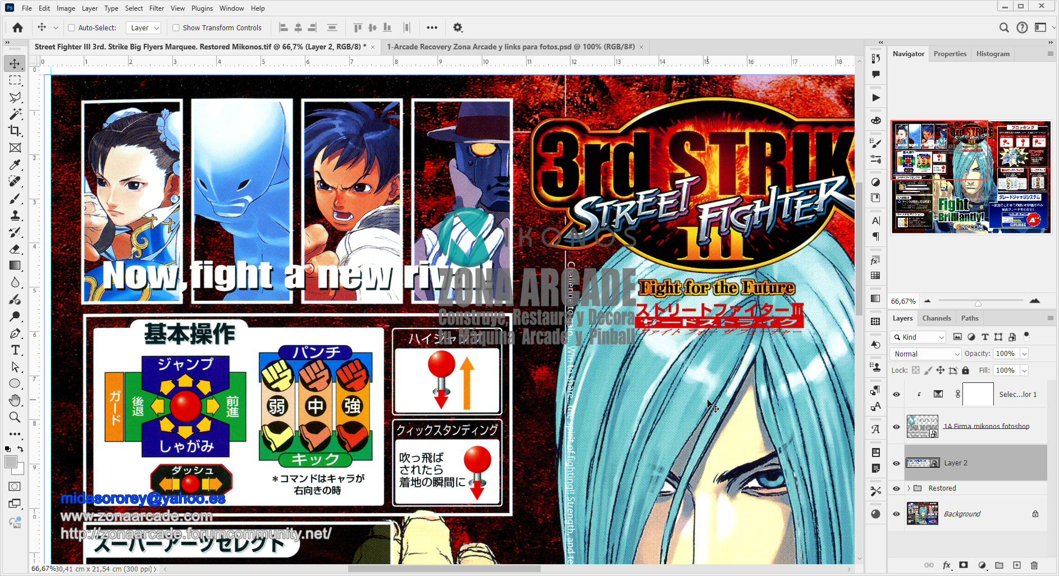Select the Crop tool
The height and width of the screenshot is (576, 1059).
[15, 131]
